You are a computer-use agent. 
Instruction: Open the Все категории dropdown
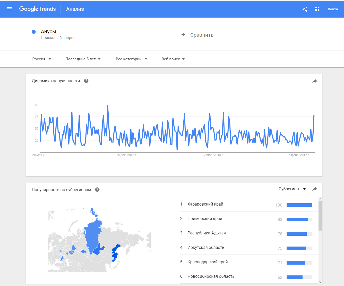pos(132,59)
